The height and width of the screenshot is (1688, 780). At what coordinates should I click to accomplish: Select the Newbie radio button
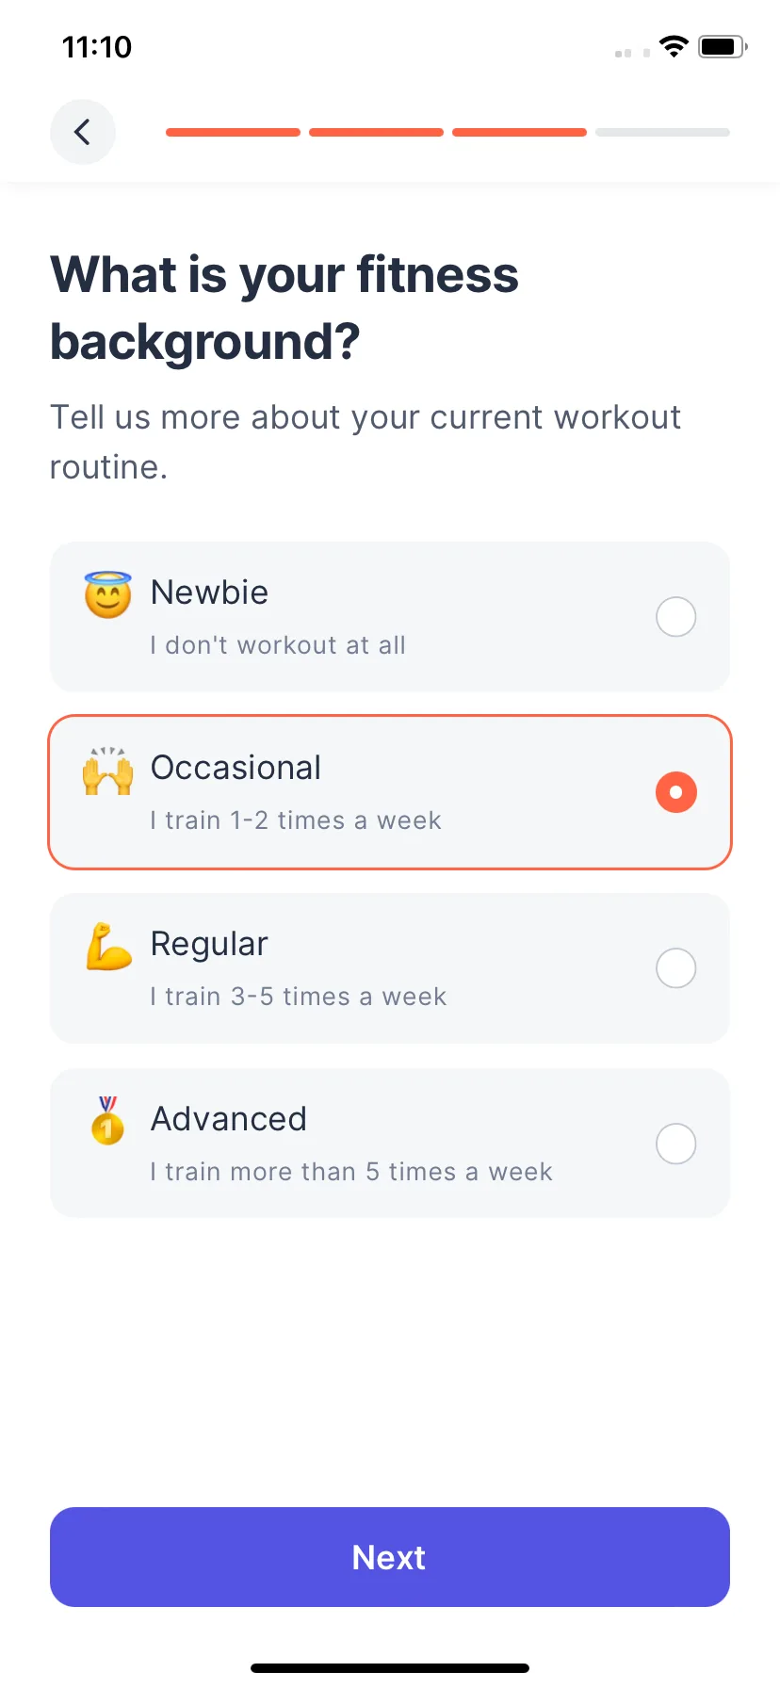tap(676, 617)
